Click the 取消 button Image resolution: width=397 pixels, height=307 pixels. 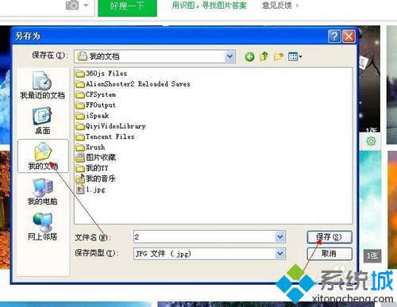click(x=330, y=254)
